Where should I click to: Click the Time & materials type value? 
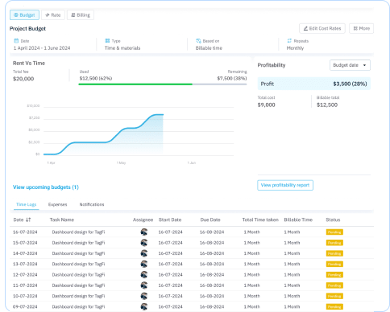(x=122, y=48)
